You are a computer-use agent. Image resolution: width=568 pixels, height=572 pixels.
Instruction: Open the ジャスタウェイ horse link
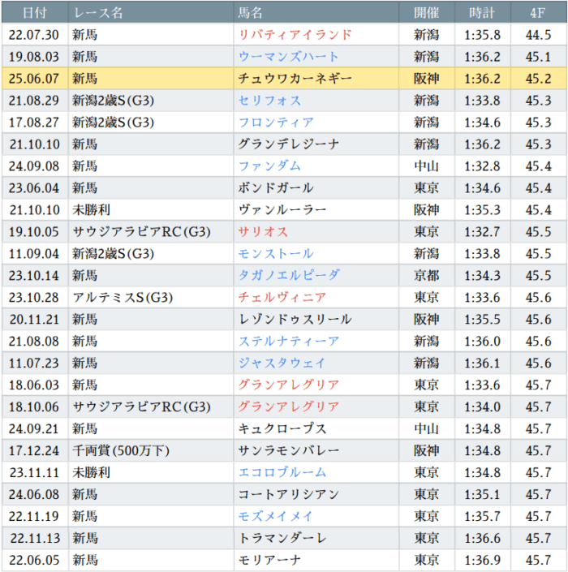tap(282, 363)
